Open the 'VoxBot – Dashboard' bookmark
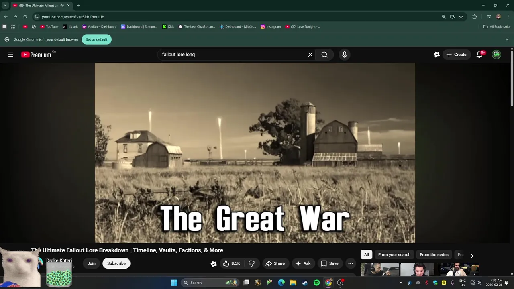514x289 pixels. pyautogui.click(x=99, y=27)
